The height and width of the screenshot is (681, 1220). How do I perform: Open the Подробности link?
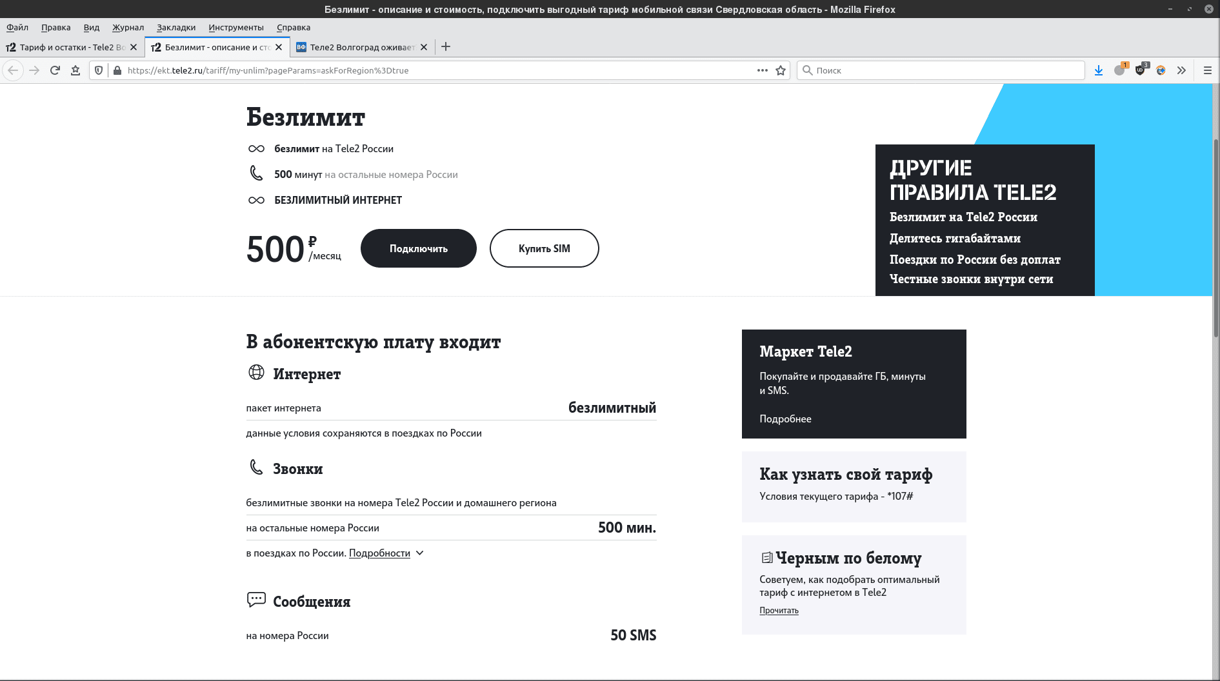(x=379, y=553)
